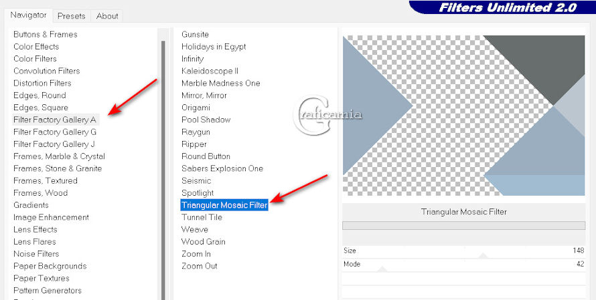Choose Sabers Explosion One filter
The width and height of the screenshot is (596, 300).
pyautogui.click(x=222, y=168)
